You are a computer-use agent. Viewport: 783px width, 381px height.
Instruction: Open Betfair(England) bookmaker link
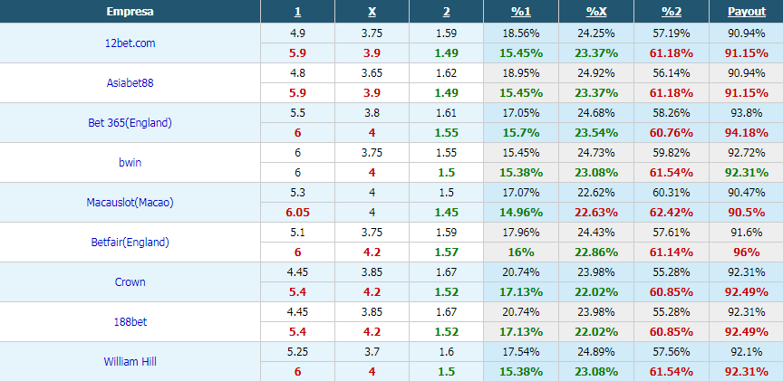point(130,243)
